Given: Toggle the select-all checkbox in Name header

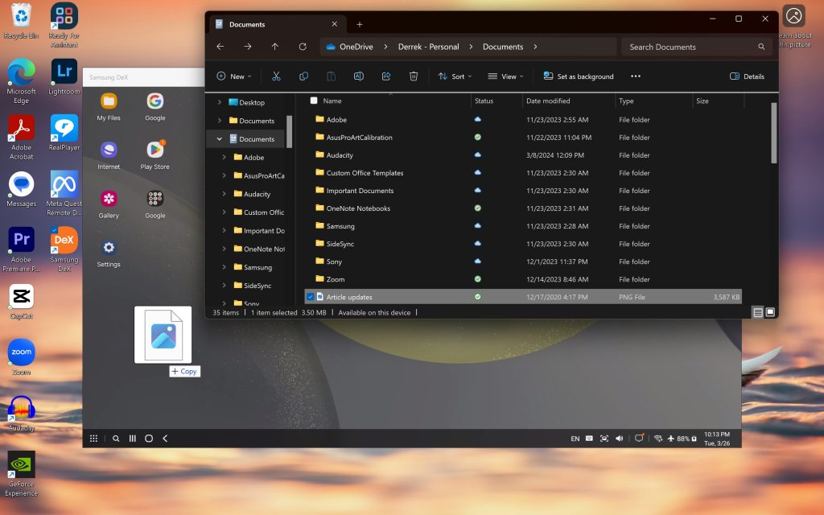Looking at the screenshot, I should [x=314, y=101].
